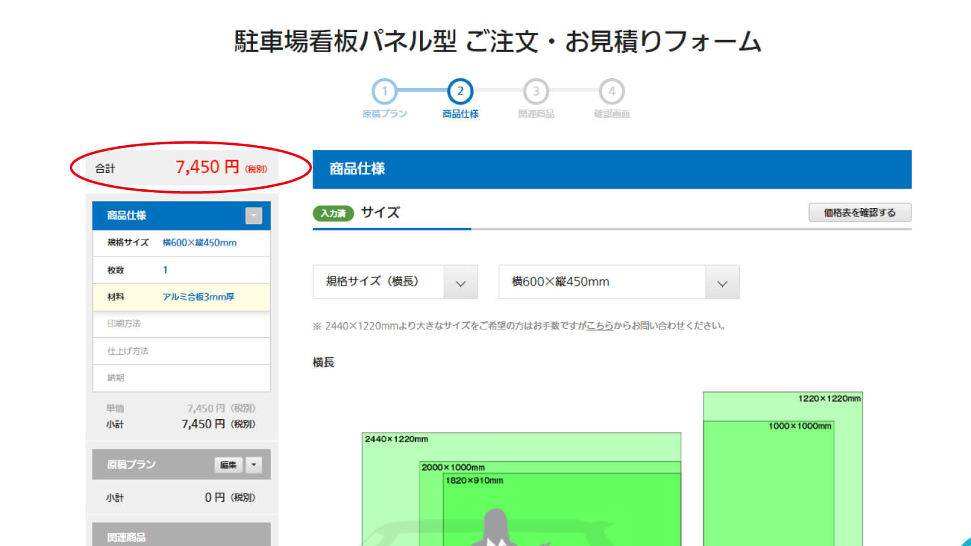Open the 横600×縦450mm size dropdown

[619, 281]
